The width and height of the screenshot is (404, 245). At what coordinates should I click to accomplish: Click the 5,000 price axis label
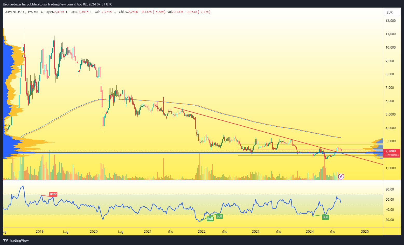[391, 114]
